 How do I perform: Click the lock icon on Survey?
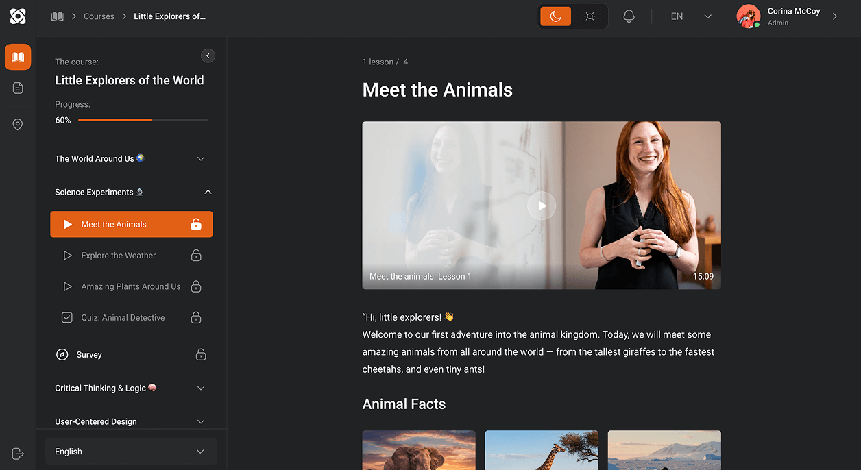pos(201,354)
